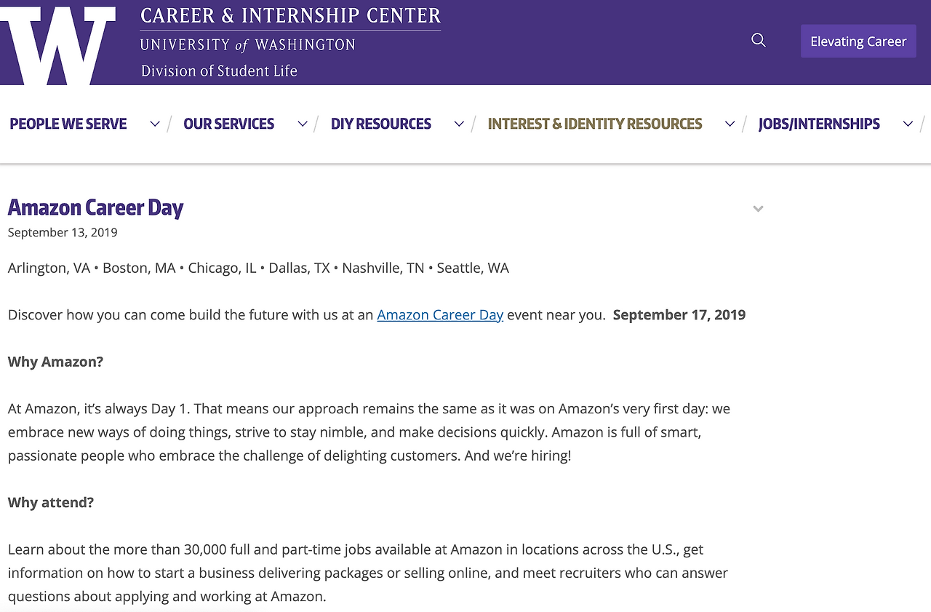The height and width of the screenshot is (612, 931).
Task: Open the People We Serve menu
Action: coord(68,124)
